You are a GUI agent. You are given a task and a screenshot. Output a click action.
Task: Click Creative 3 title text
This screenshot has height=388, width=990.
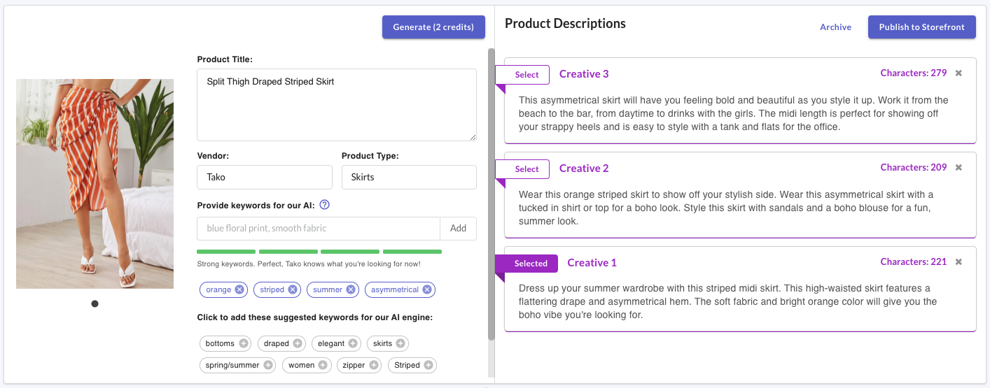584,74
